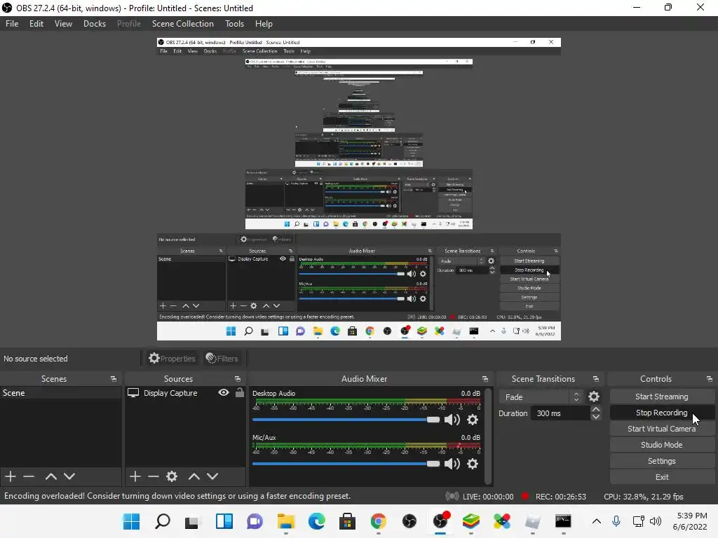Open the Task View taskbar icon

(192, 521)
